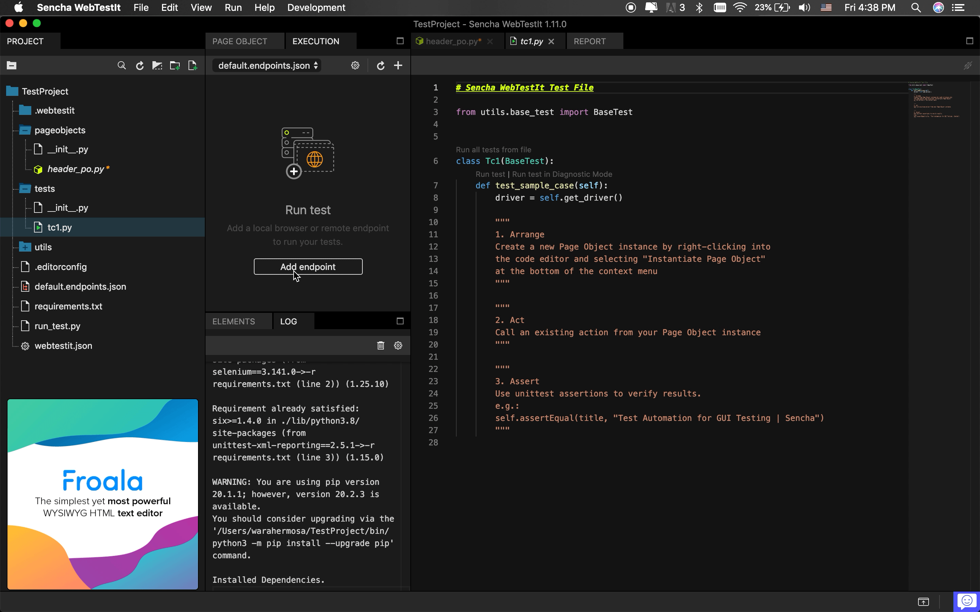Clear the log with trash icon
The width and height of the screenshot is (980, 612).
tap(381, 345)
